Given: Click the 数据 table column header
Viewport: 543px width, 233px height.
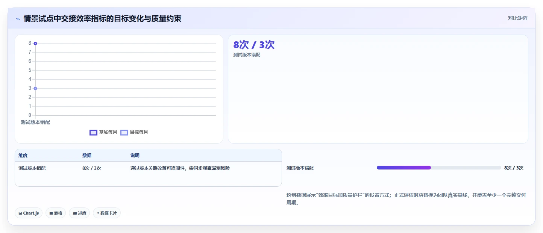Looking at the screenshot, I should click(87, 156).
